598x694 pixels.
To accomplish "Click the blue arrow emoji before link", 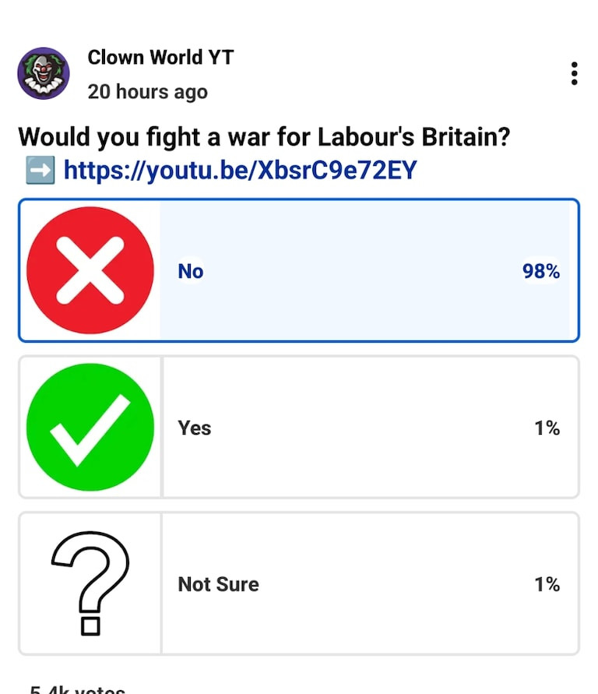I will point(40,169).
